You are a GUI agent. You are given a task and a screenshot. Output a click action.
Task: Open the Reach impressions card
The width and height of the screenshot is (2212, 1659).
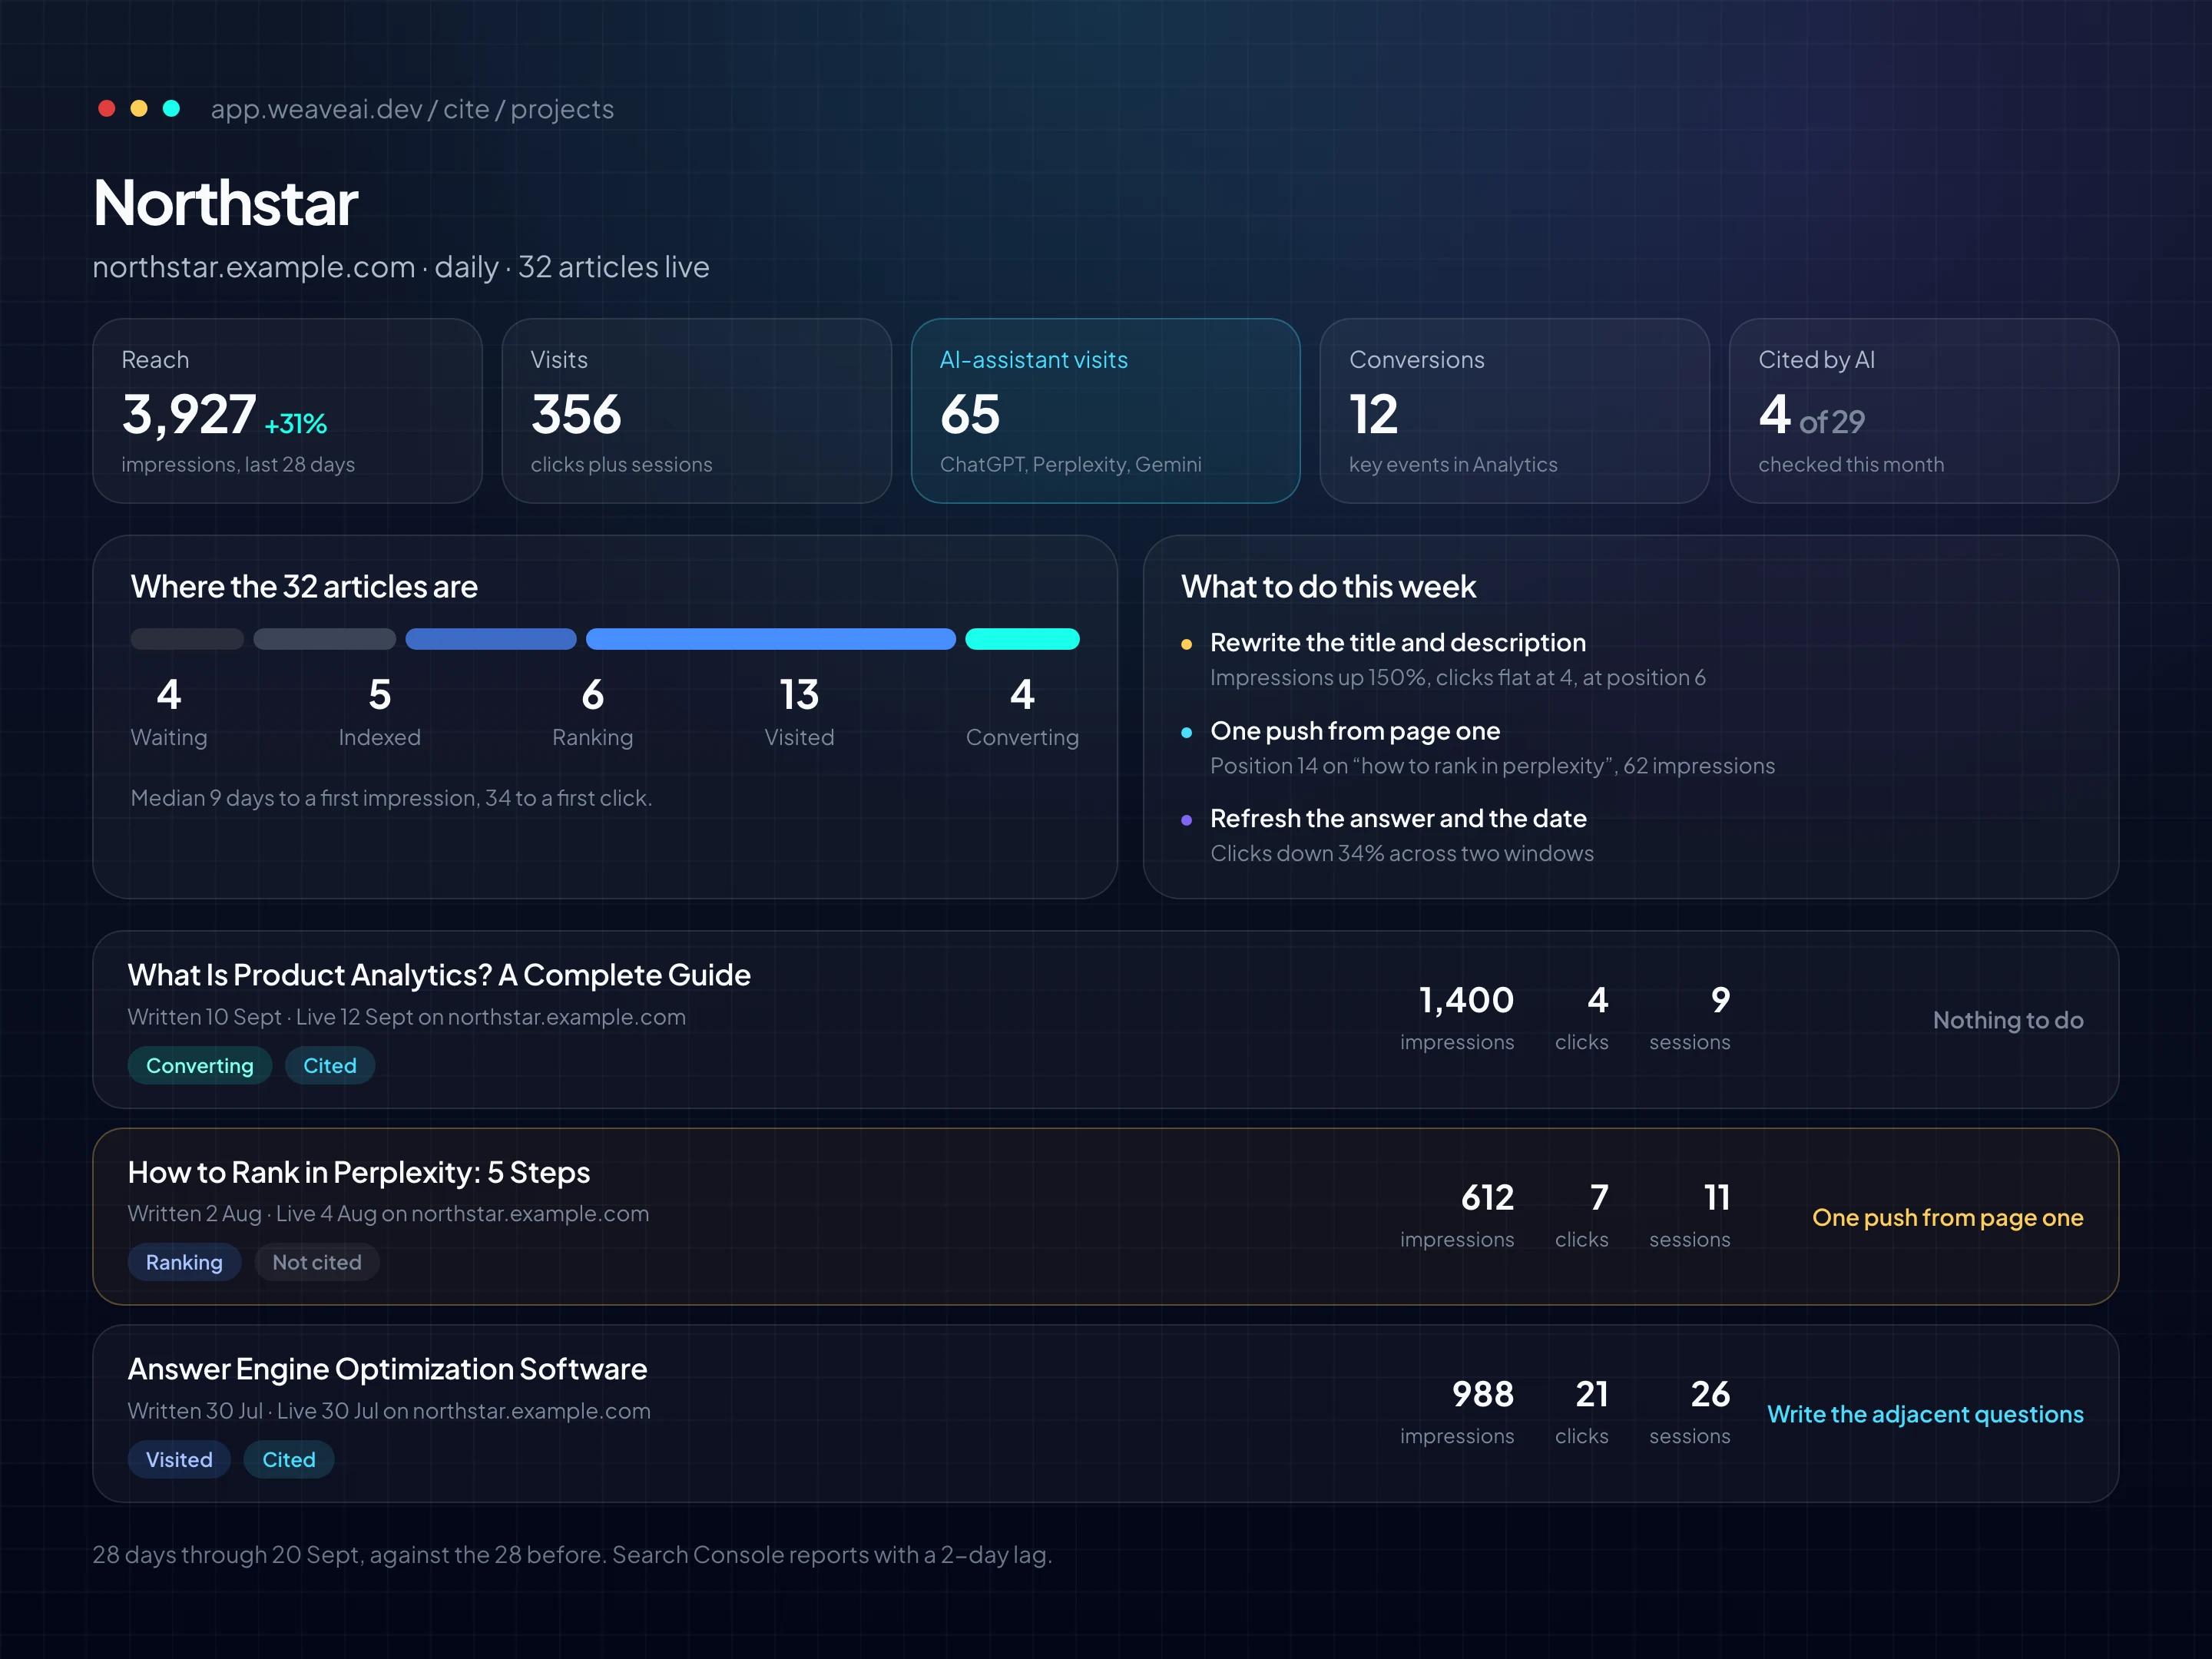(x=288, y=411)
